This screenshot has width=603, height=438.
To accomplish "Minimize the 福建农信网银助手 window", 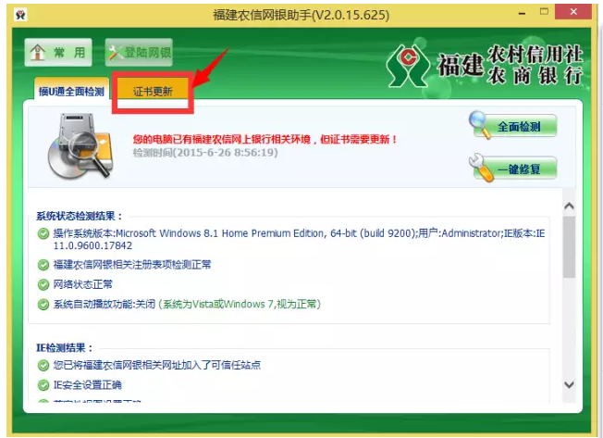I will pos(522,13).
